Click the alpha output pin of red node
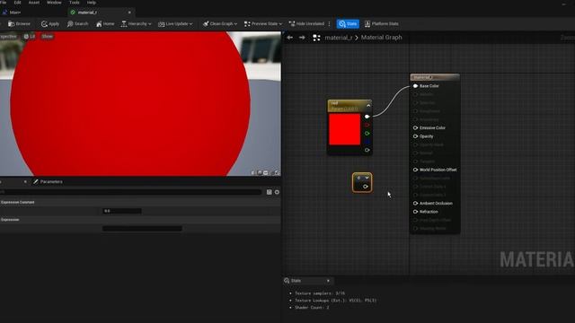 point(367,150)
